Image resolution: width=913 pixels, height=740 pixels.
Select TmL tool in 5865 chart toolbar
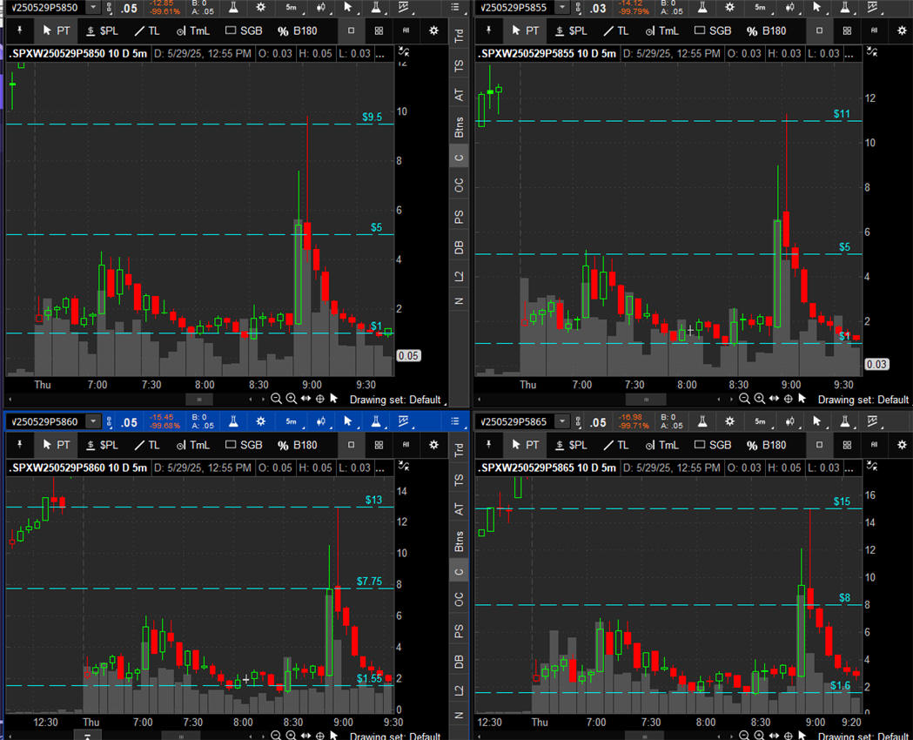click(x=662, y=445)
